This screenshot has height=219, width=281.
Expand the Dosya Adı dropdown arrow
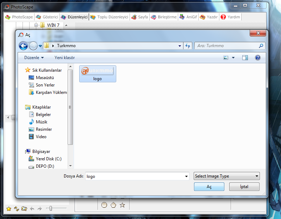coord(186,176)
